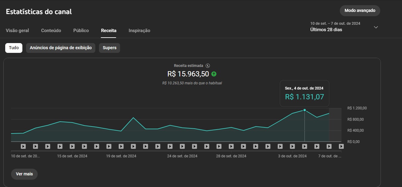Click the Modo avançado button
Screen dimensions: 402x187
pos(360,11)
